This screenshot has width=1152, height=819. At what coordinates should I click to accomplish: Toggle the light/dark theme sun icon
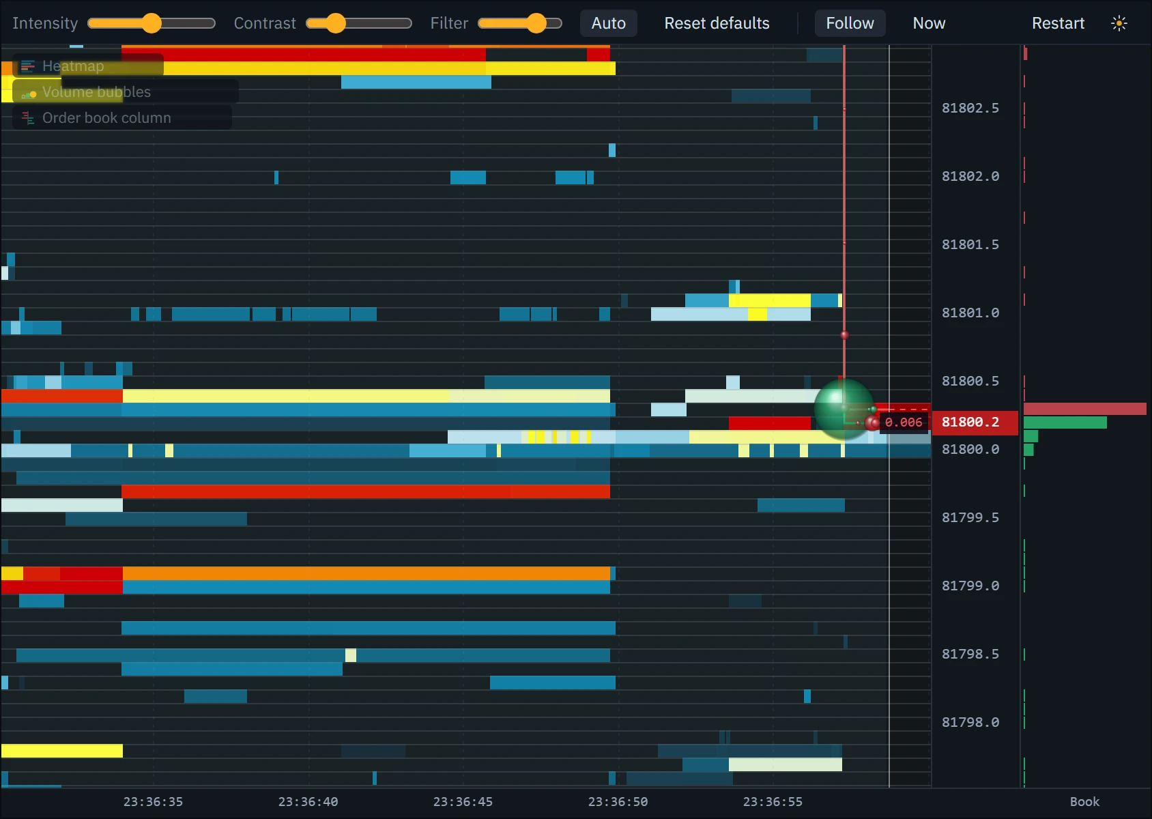click(1119, 23)
